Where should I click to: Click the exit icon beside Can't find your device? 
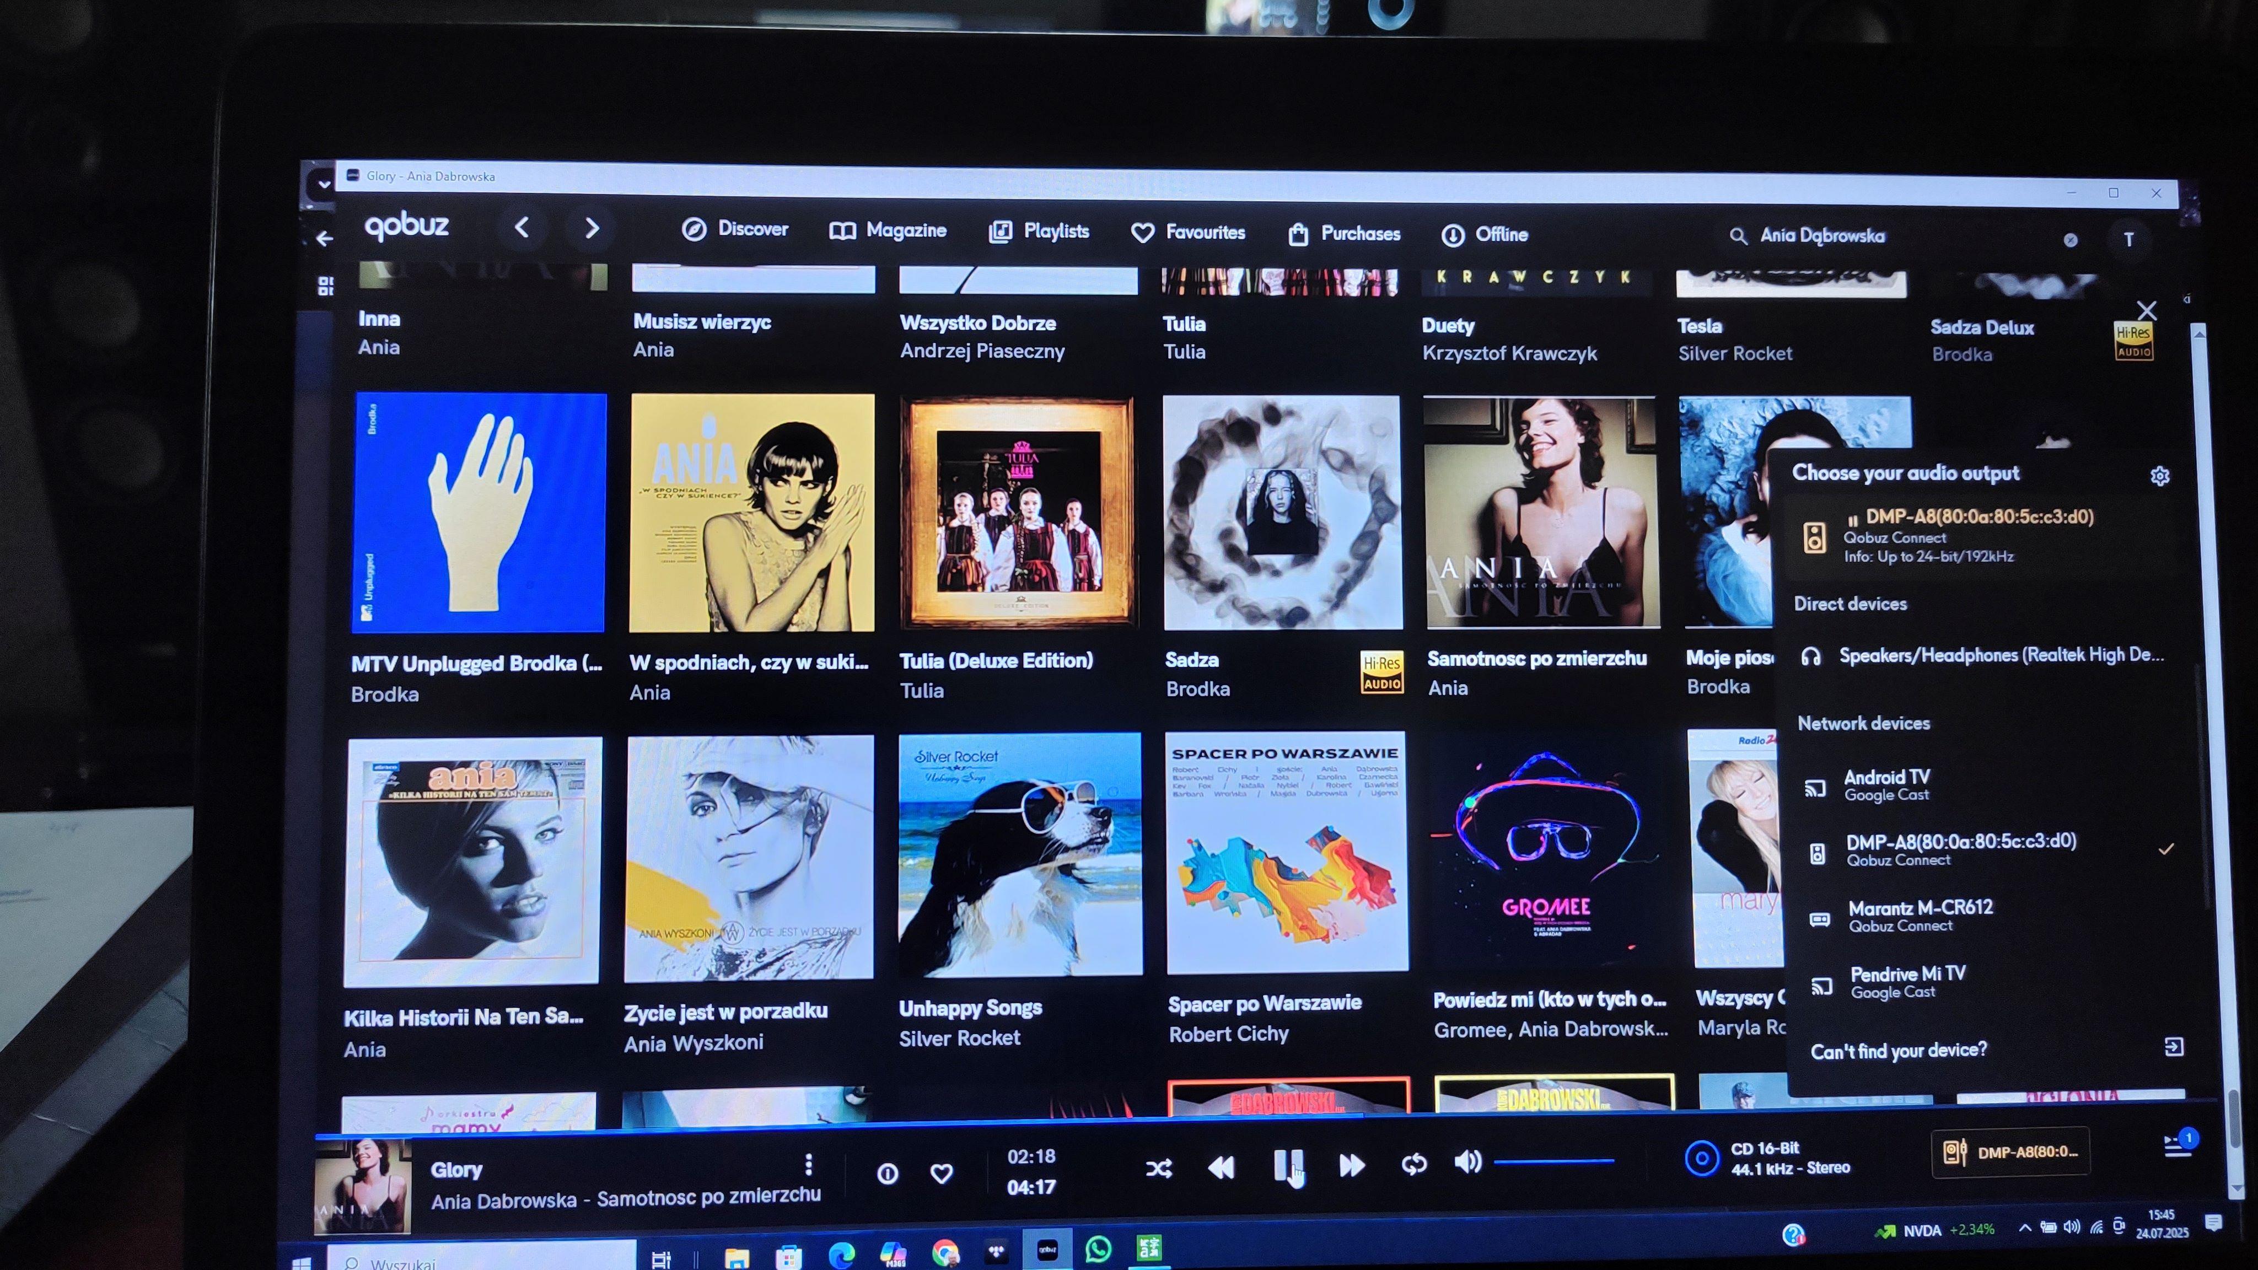coord(2174,1047)
